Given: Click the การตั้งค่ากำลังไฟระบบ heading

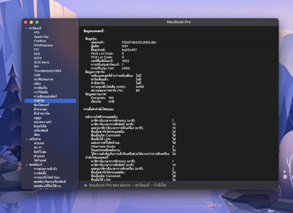Looking at the screenshot, I should pos(99,109).
